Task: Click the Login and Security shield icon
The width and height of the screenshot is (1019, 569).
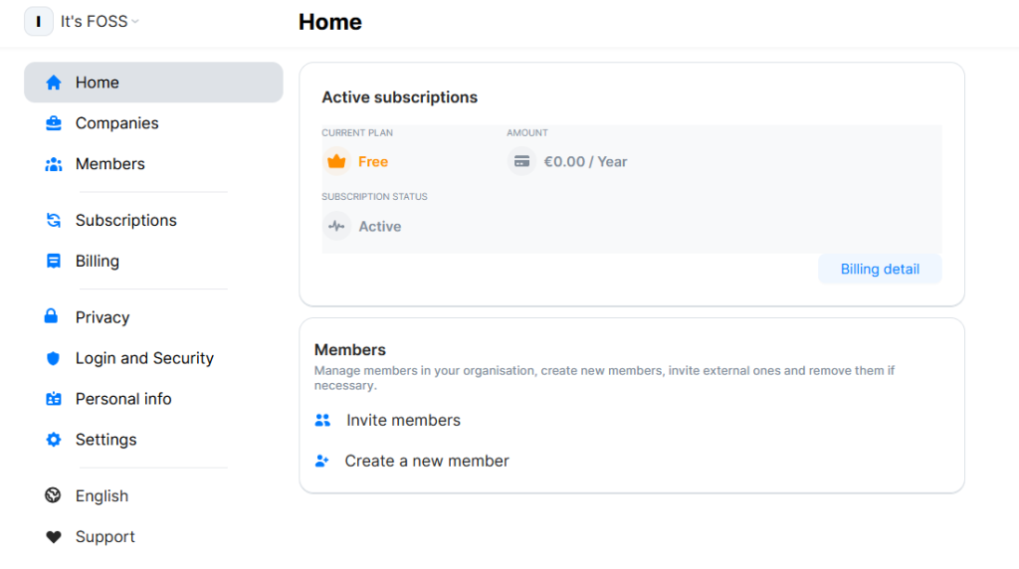Action: 54,358
